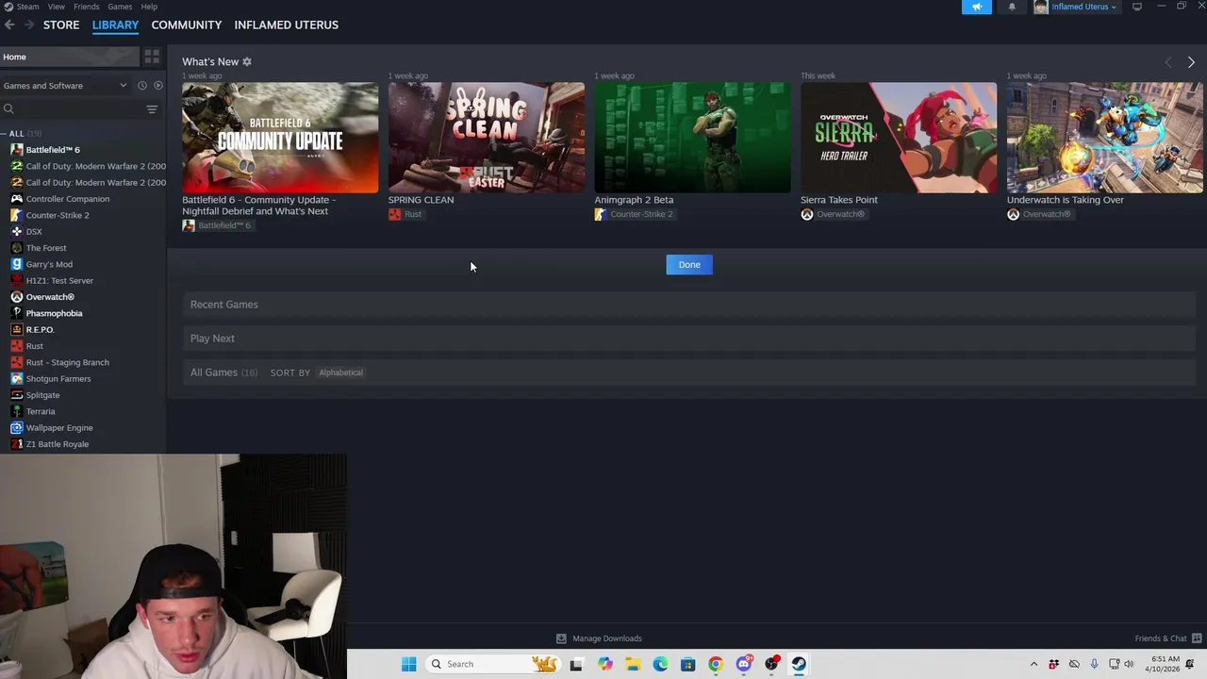The width and height of the screenshot is (1207, 679).
Task: Open Friends & Chat
Action: (x=1167, y=638)
